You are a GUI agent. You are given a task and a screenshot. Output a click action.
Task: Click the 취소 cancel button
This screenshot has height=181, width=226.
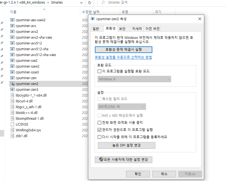coord(164,174)
